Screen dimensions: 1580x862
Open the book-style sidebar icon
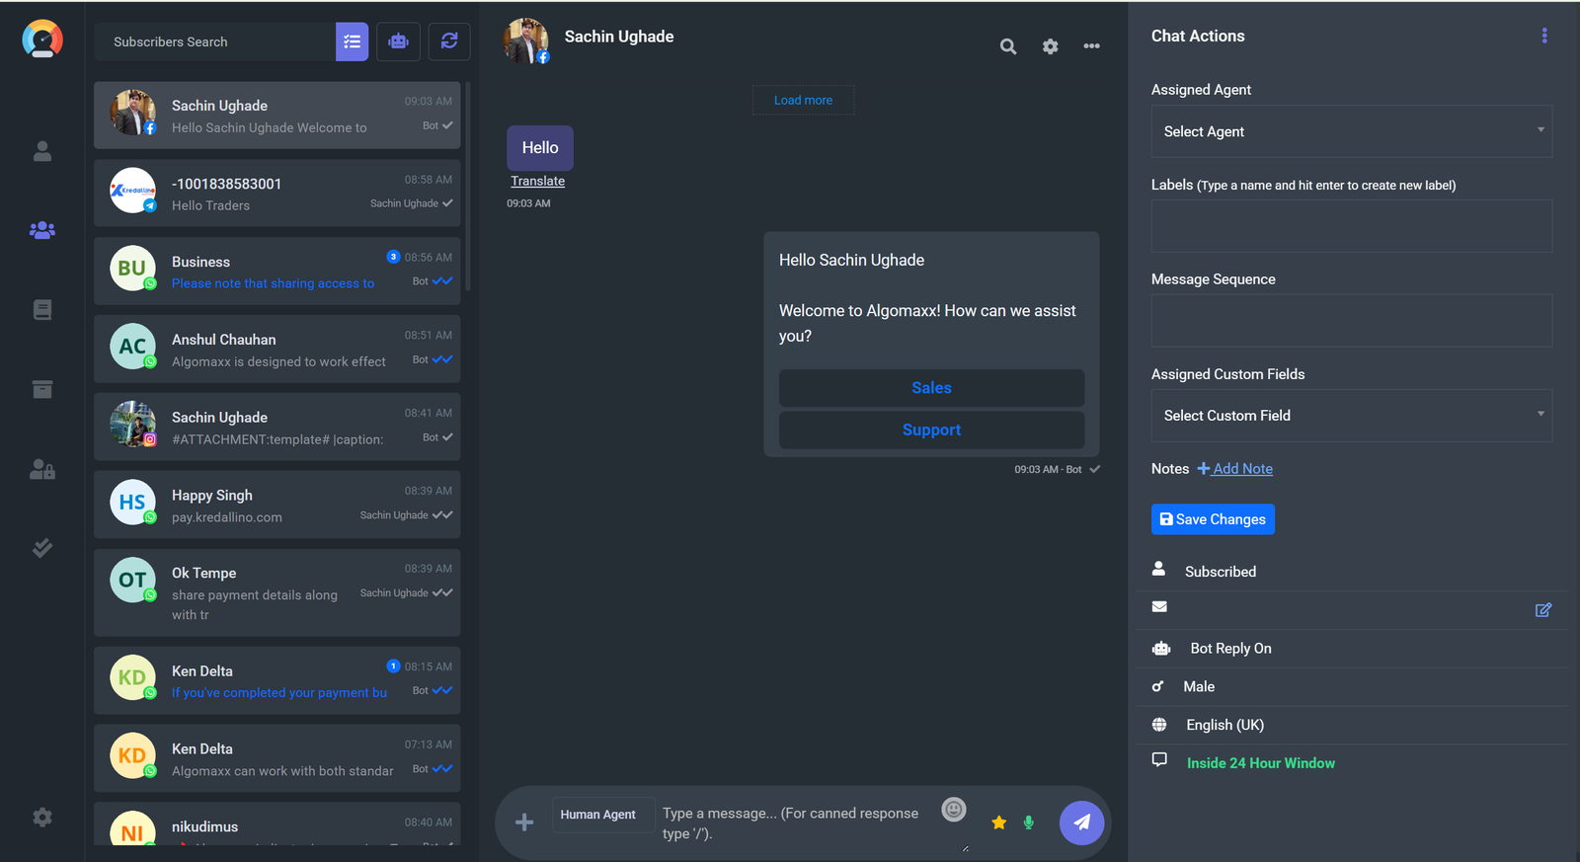42,310
